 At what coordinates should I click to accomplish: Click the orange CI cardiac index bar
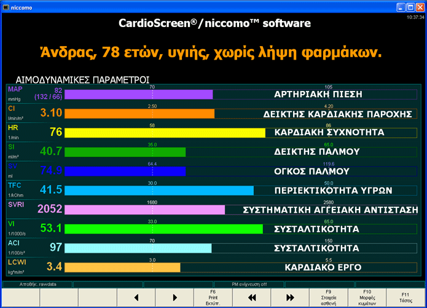click(x=139, y=114)
